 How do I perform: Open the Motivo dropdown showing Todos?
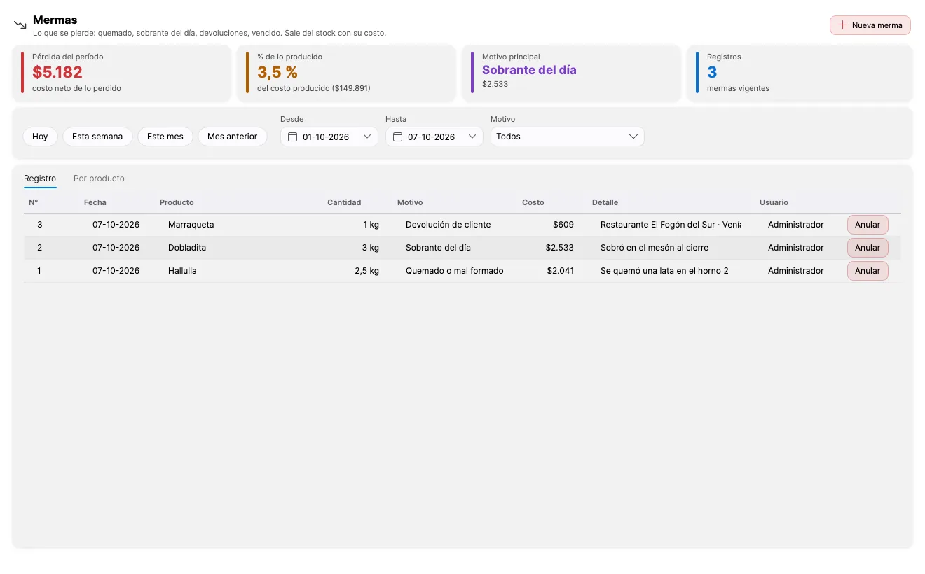pyautogui.click(x=567, y=136)
